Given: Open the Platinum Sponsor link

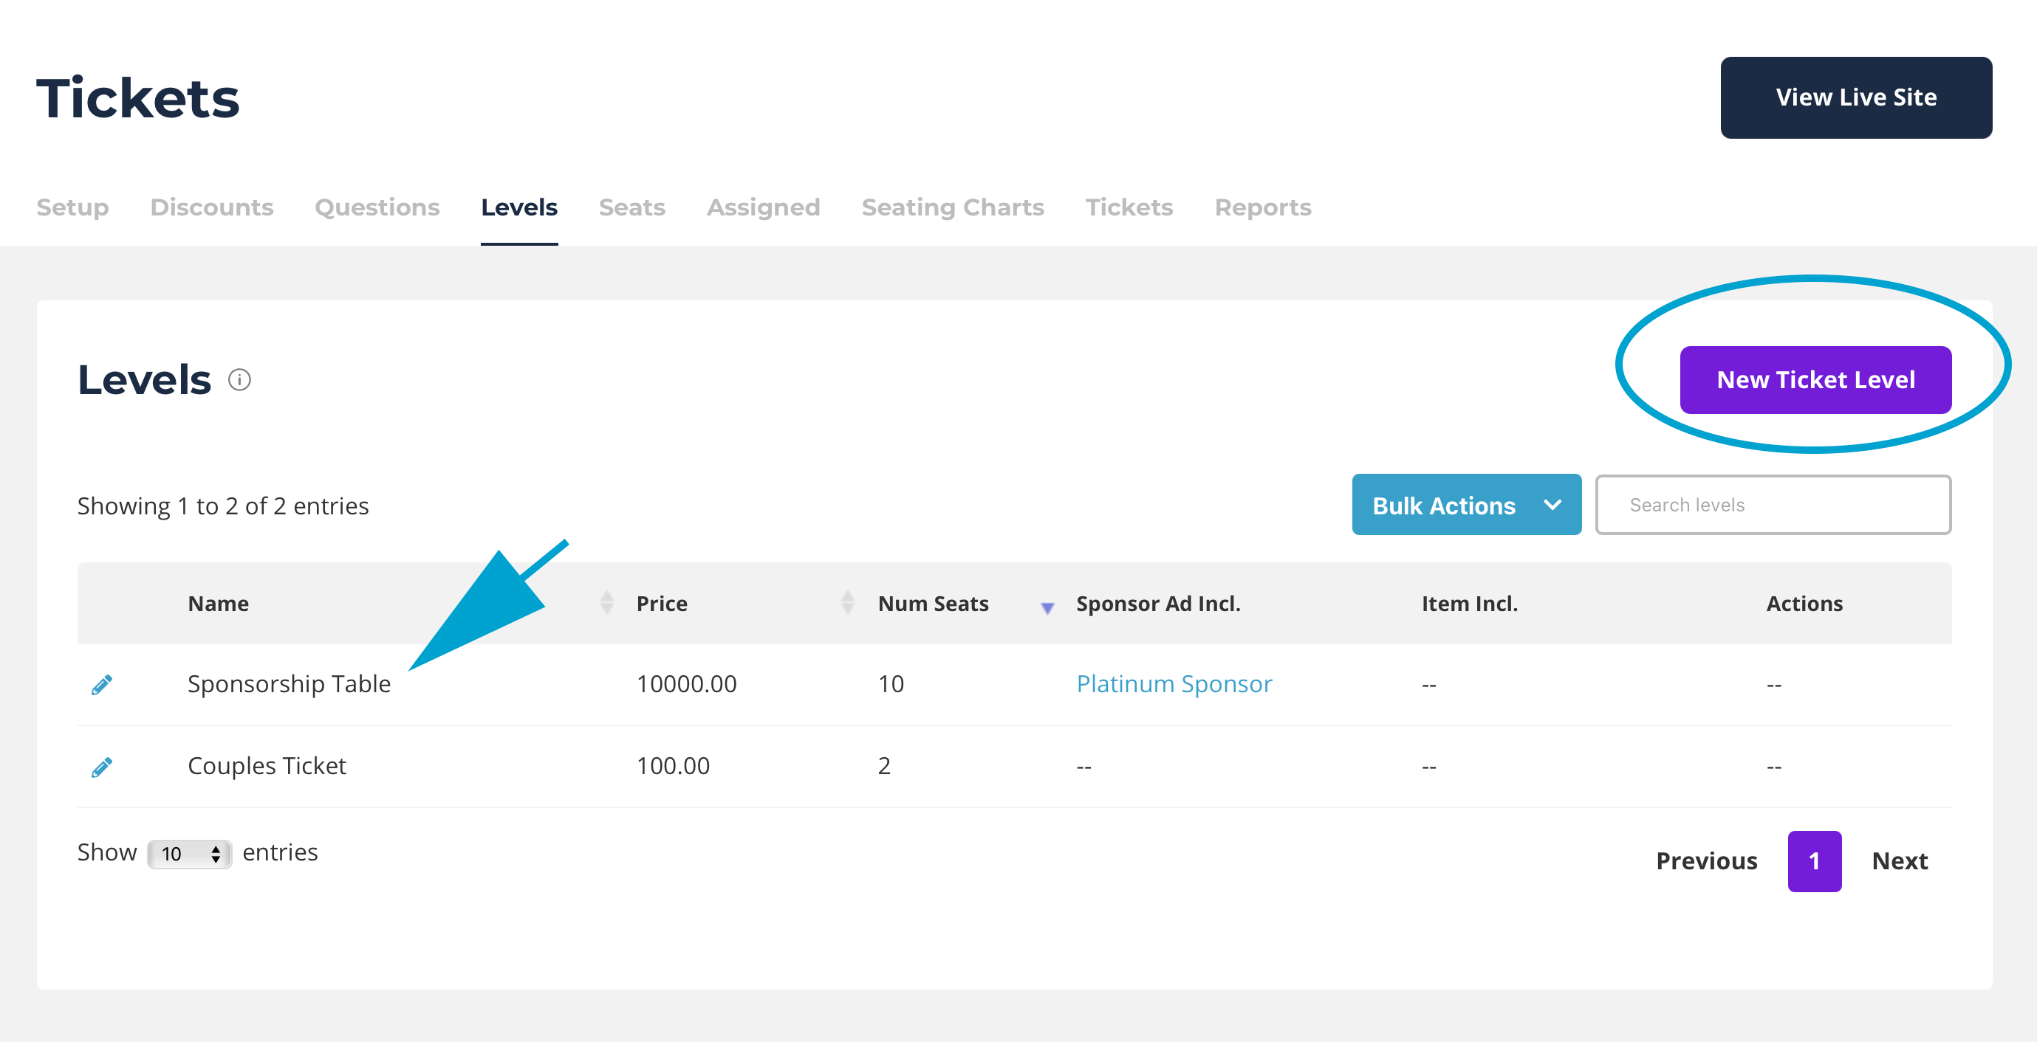Looking at the screenshot, I should coord(1174,683).
